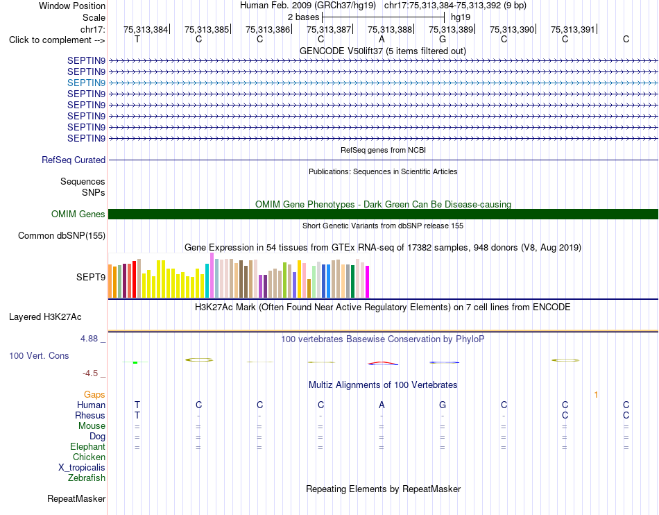Click the light-blue highlighted SEPTIN9 transcript label
659x515 pixels.
point(86,83)
